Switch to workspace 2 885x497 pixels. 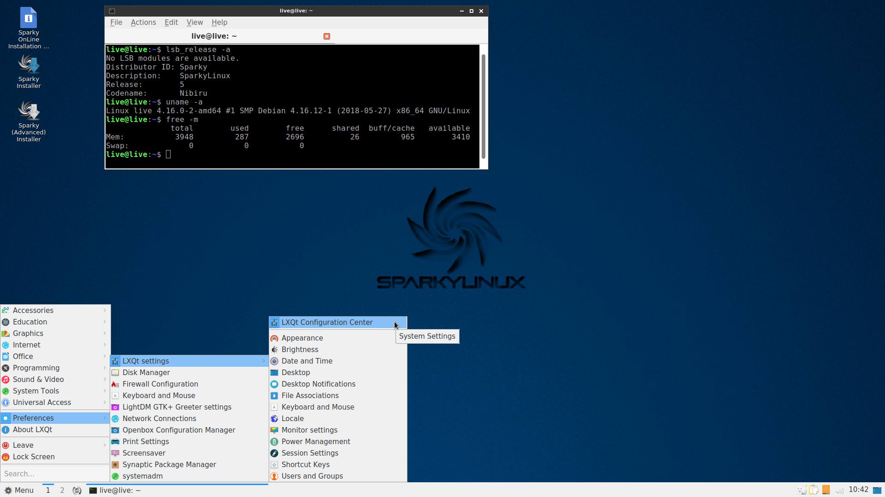pos(62,491)
